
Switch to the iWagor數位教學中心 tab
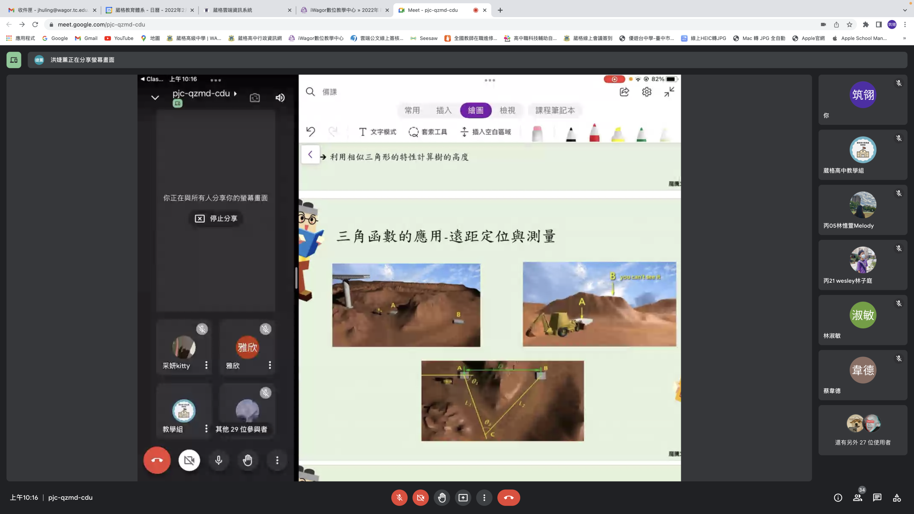(343, 10)
